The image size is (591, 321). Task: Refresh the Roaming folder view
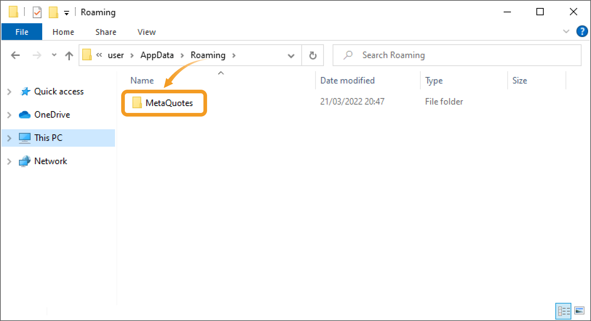[x=313, y=55]
